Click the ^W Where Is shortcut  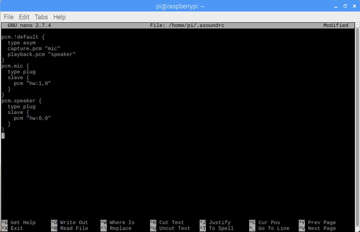click(118, 222)
